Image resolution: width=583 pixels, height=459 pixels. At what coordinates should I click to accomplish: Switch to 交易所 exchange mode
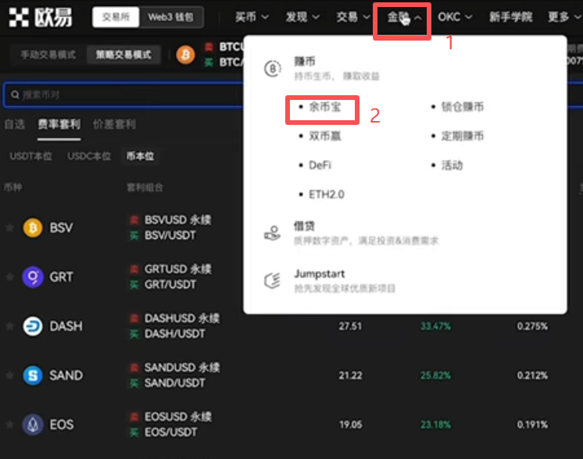(116, 17)
